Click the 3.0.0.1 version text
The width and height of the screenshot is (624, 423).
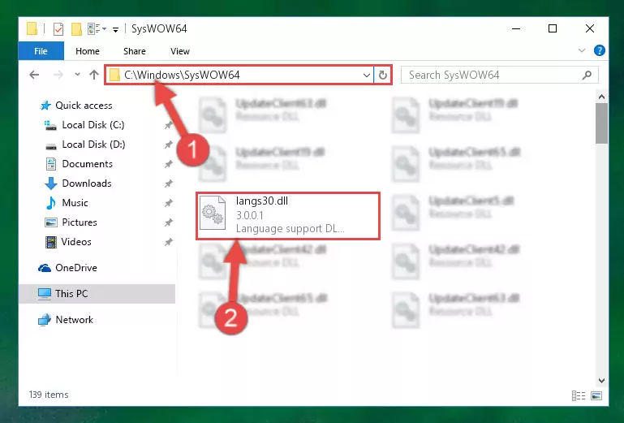point(250,215)
